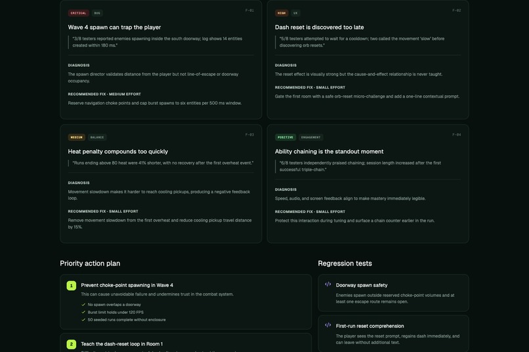
Task: Toggle the 'Burst limit holds under 120 FPS' checkmark
Action: tap(83, 312)
